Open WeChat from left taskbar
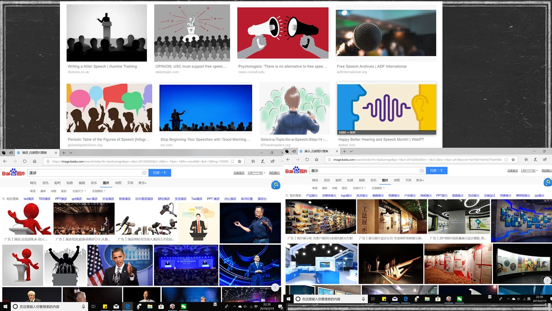The image size is (552, 311). coord(183,306)
